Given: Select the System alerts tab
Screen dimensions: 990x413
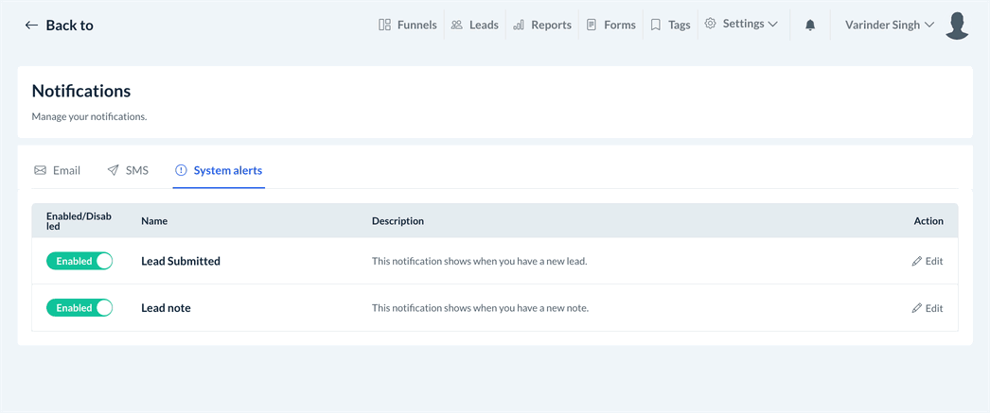Looking at the screenshot, I should click(x=219, y=170).
